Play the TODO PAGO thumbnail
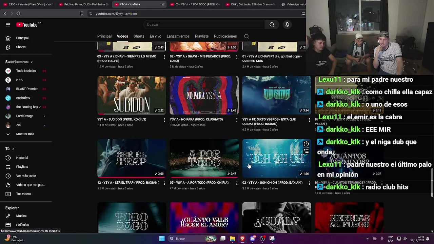Screen dimensions: 434x244 coord(132,218)
